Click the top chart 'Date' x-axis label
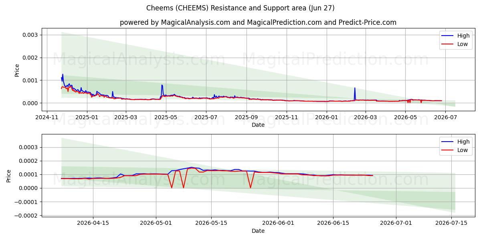Screen dimensions: 481x240 [x=258, y=125]
